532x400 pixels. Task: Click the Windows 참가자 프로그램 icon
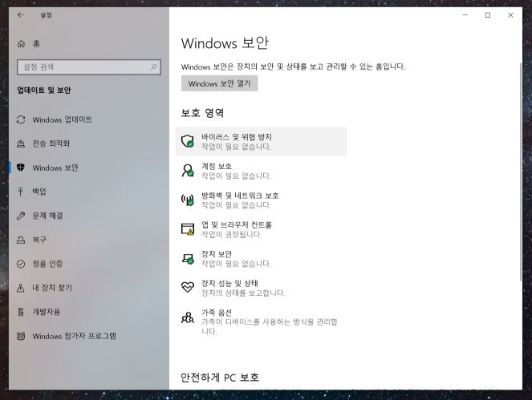(21, 336)
